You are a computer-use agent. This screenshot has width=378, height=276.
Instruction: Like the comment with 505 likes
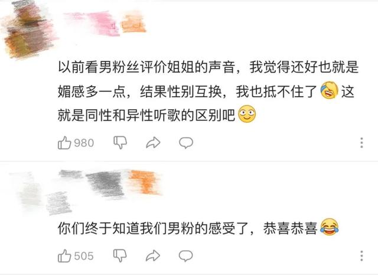(64, 256)
